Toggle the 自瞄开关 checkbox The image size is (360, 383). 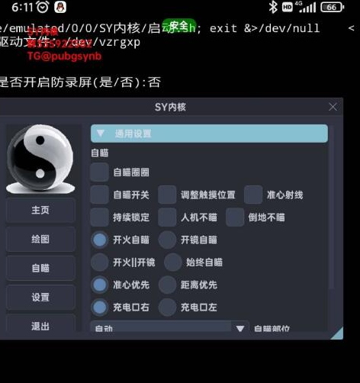coord(100,195)
